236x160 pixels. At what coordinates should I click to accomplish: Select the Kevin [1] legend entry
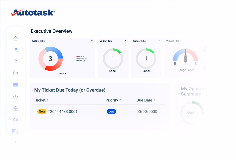(x=80, y=57)
